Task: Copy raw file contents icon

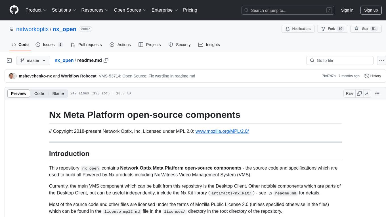Action: click(x=360, y=93)
